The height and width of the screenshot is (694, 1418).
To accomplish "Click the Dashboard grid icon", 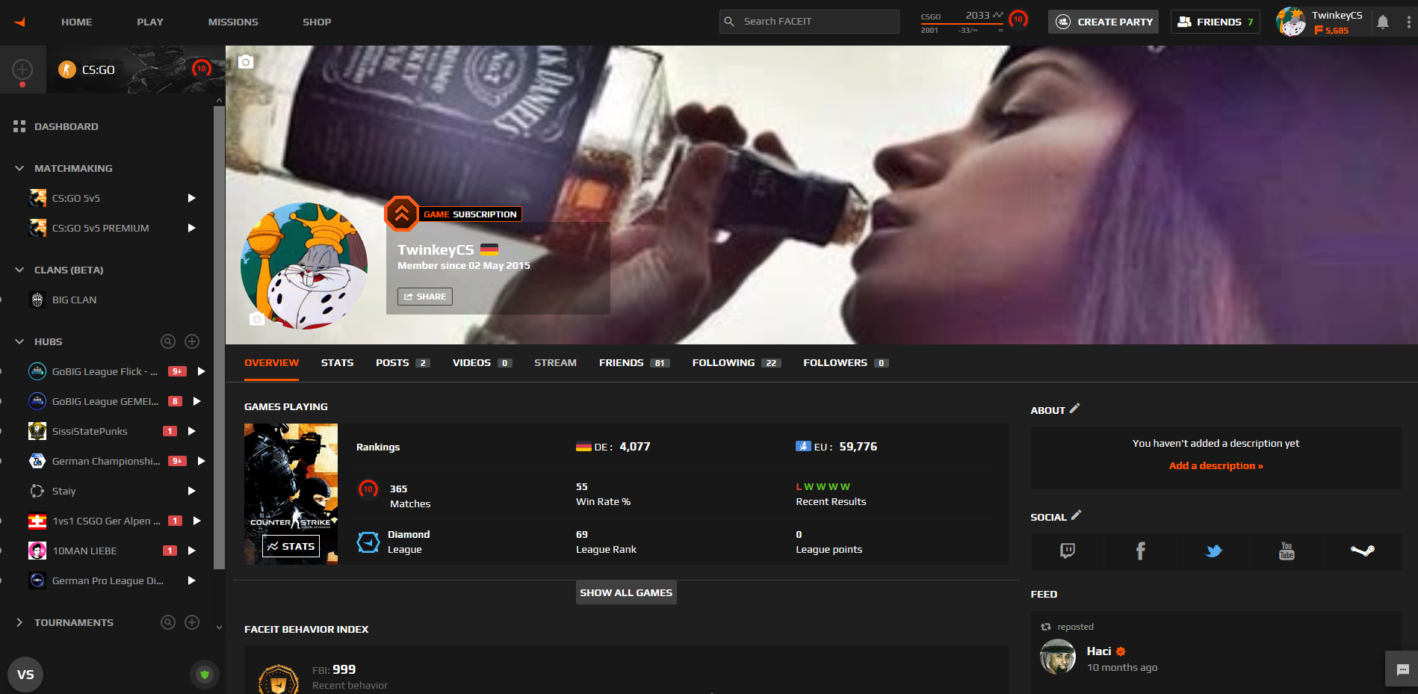I will click(x=19, y=126).
